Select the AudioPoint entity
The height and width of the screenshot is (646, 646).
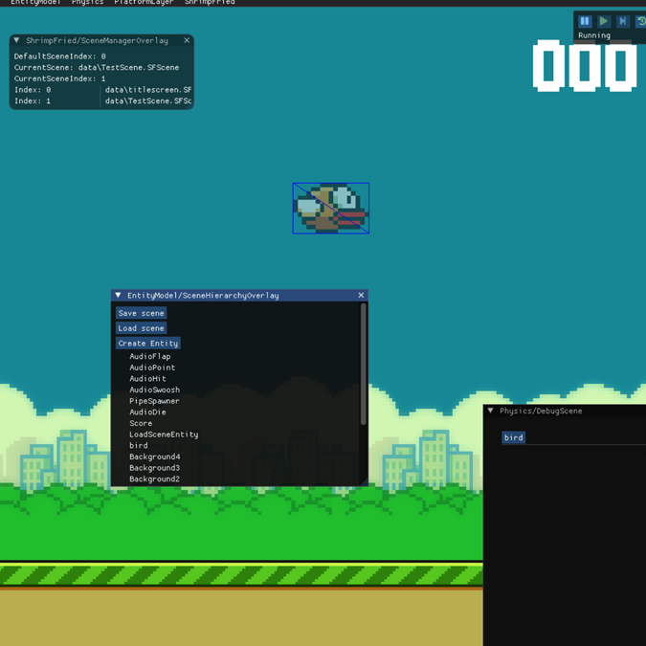click(152, 368)
